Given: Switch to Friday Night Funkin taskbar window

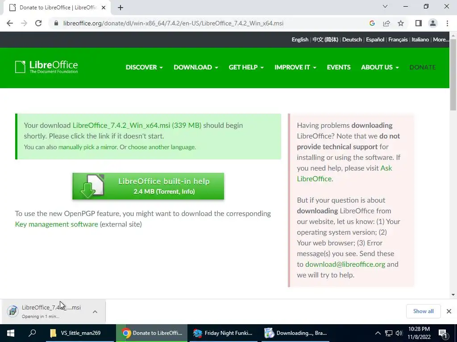Looking at the screenshot, I should (224, 333).
